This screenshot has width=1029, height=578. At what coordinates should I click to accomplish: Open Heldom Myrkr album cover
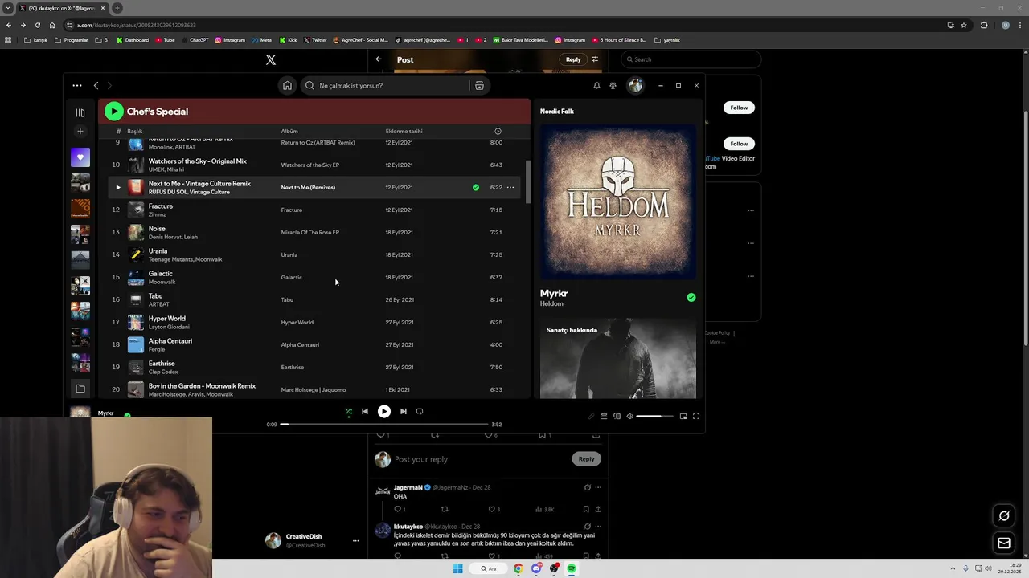click(x=618, y=201)
